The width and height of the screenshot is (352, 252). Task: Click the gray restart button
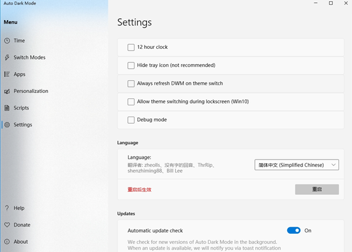(x=317, y=190)
